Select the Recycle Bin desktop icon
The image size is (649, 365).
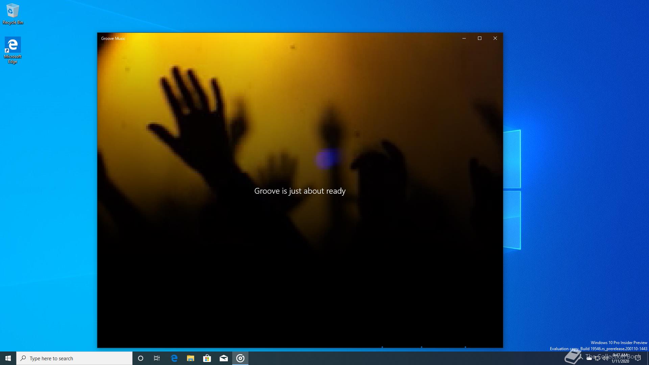click(x=13, y=14)
